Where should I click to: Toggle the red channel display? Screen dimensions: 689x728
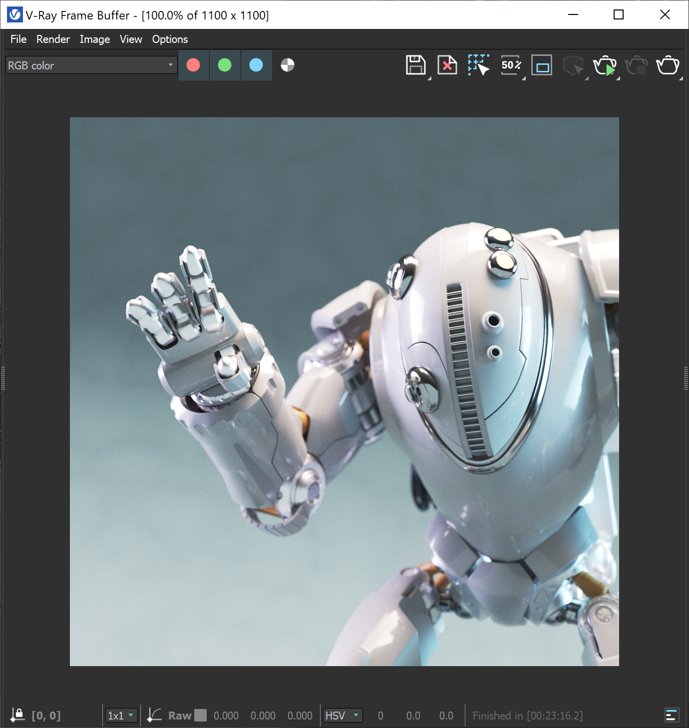(x=193, y=65)
